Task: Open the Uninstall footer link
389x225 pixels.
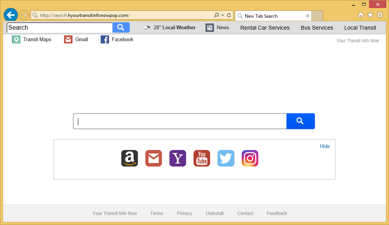Action: tap(215, 213)
